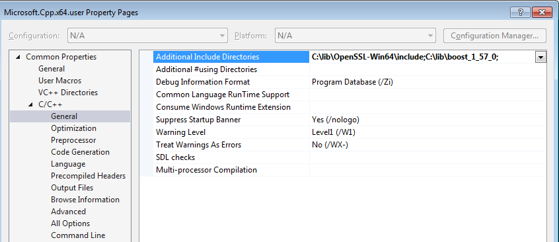Viewport: 559px width, 242px height.
Task: Open the Optimization page
Action: [x=73, y=128]
